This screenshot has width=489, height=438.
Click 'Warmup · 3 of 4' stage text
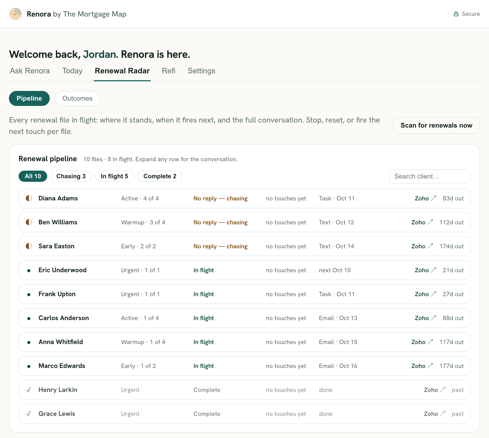point(143,222)
